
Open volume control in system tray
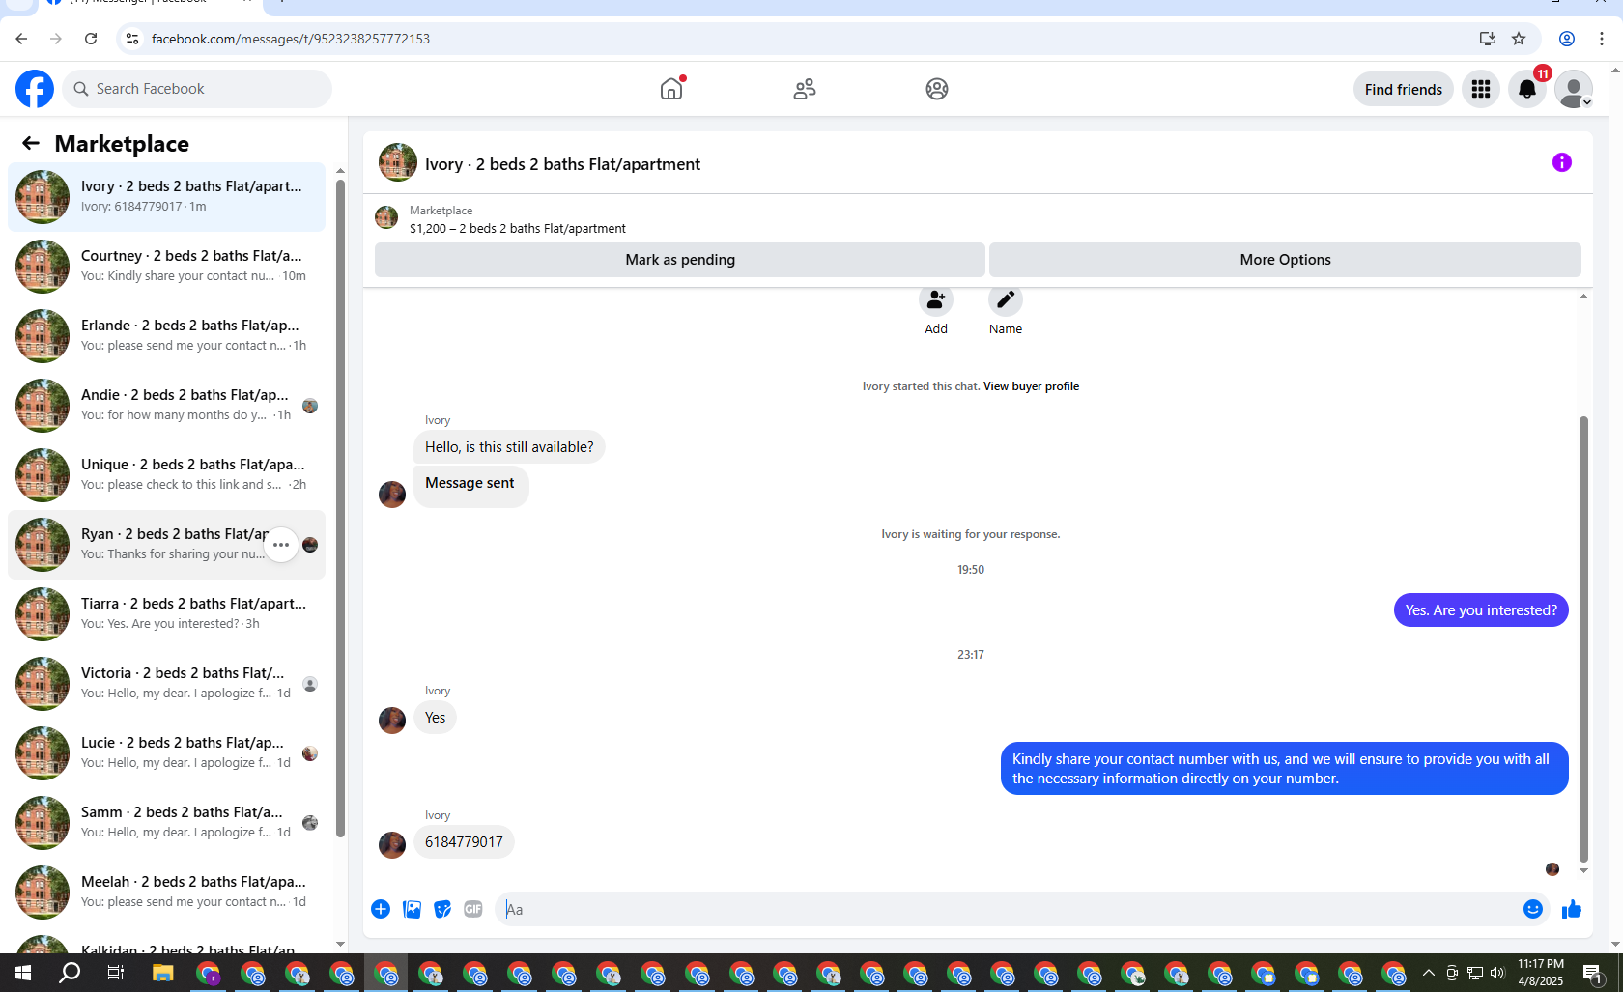(x=1497, y=973)
